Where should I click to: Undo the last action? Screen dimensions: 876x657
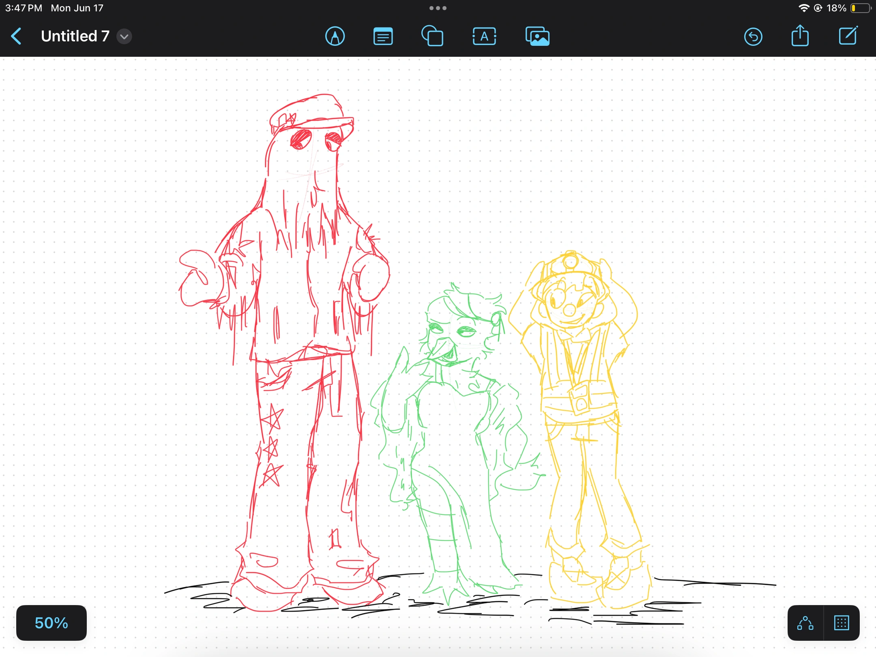click(753, 36)
